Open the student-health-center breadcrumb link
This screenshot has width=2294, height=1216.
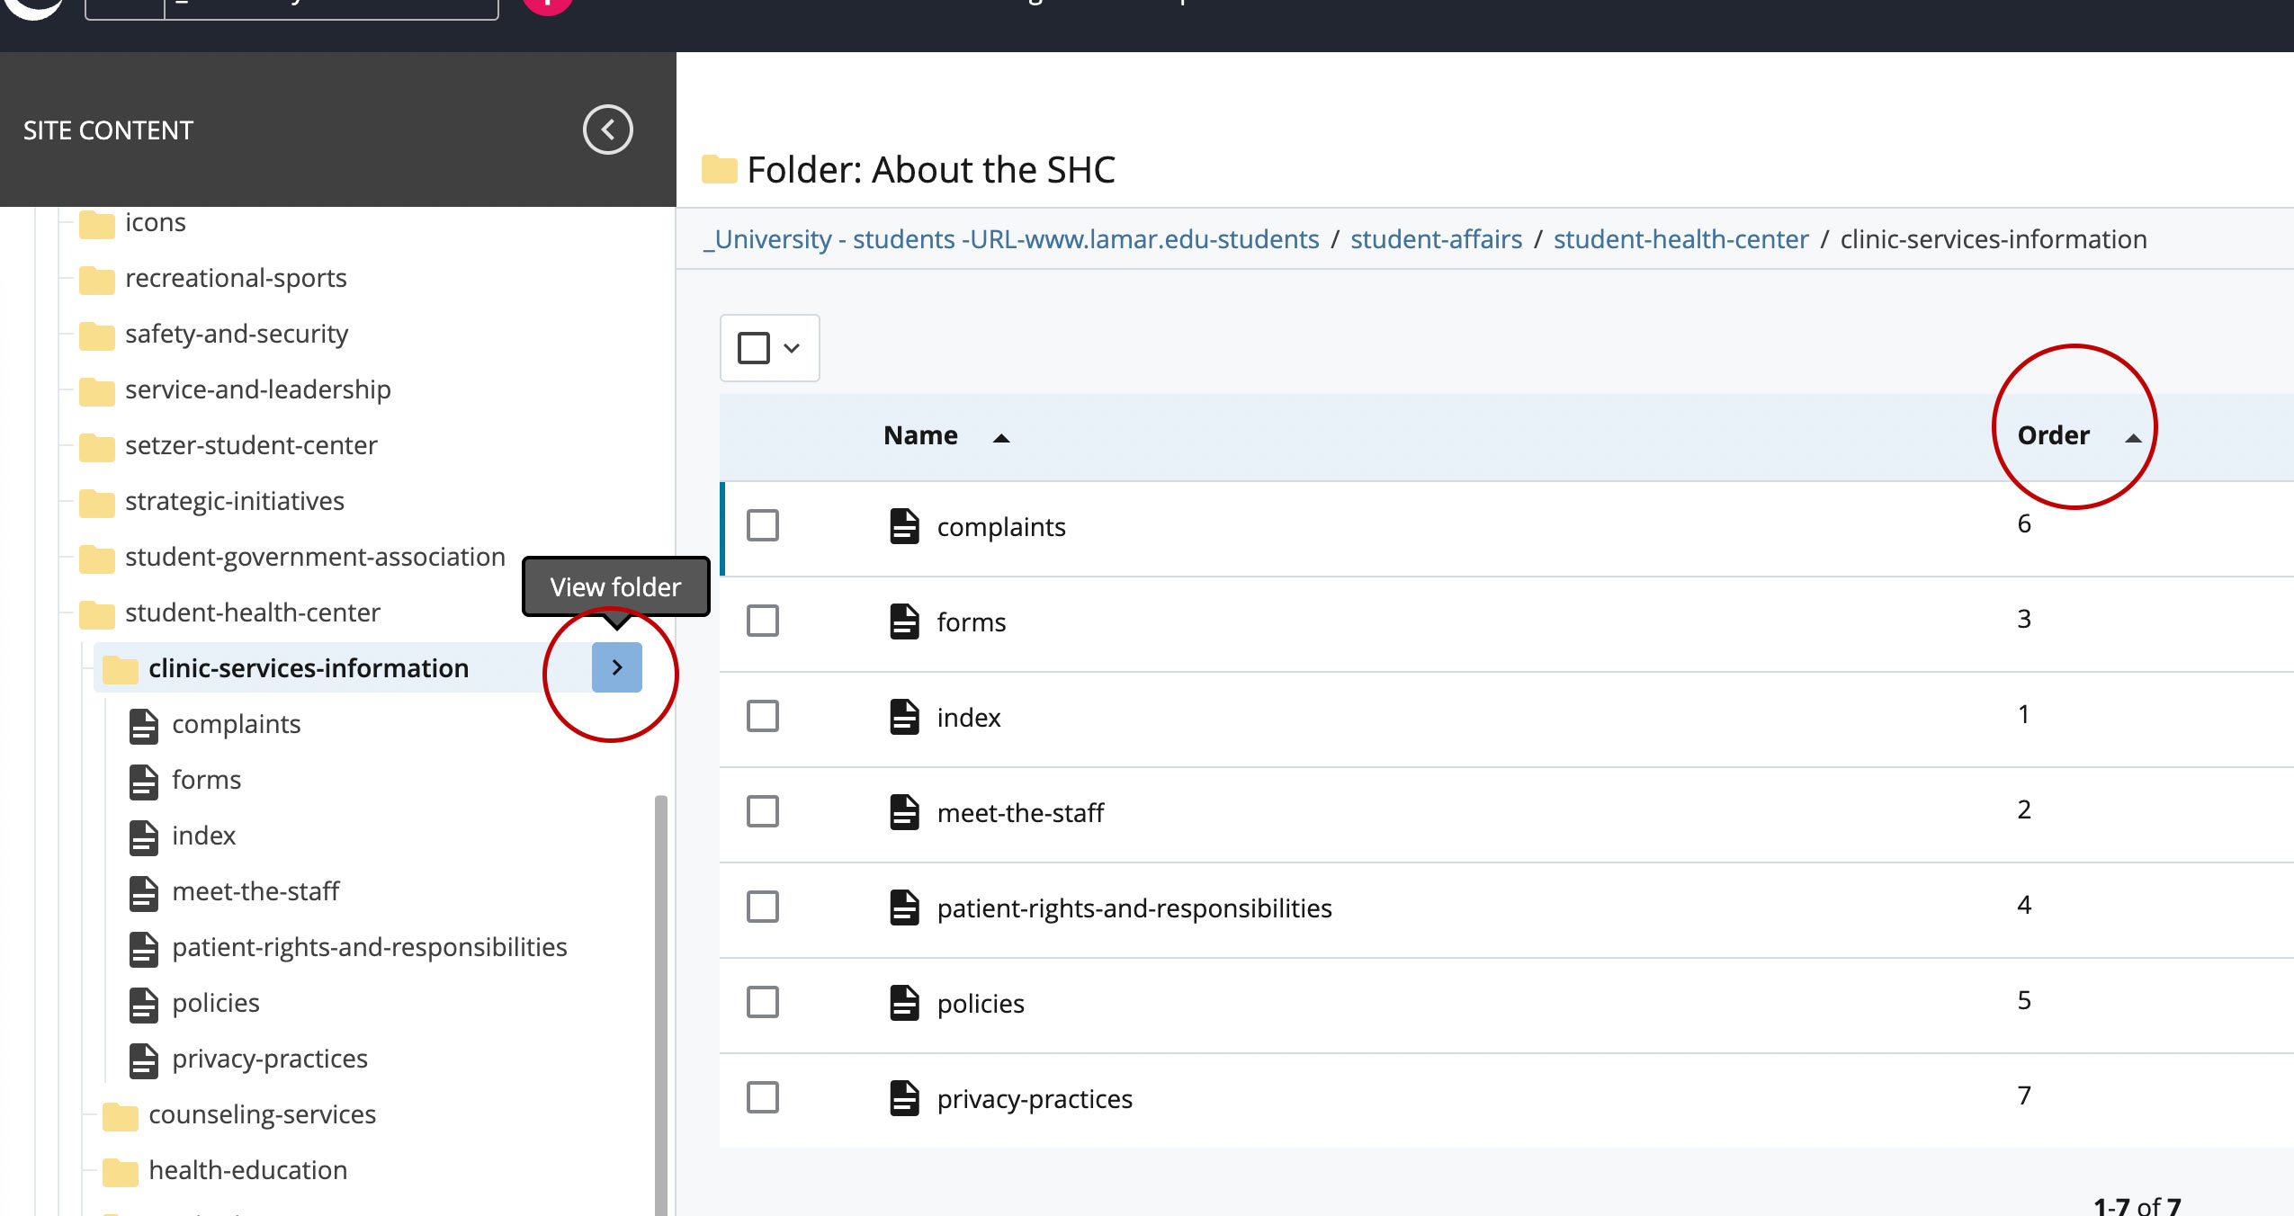[x=1681, y=239]
